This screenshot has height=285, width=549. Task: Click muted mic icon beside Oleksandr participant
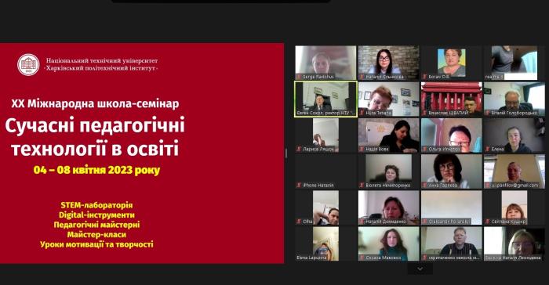425,222
